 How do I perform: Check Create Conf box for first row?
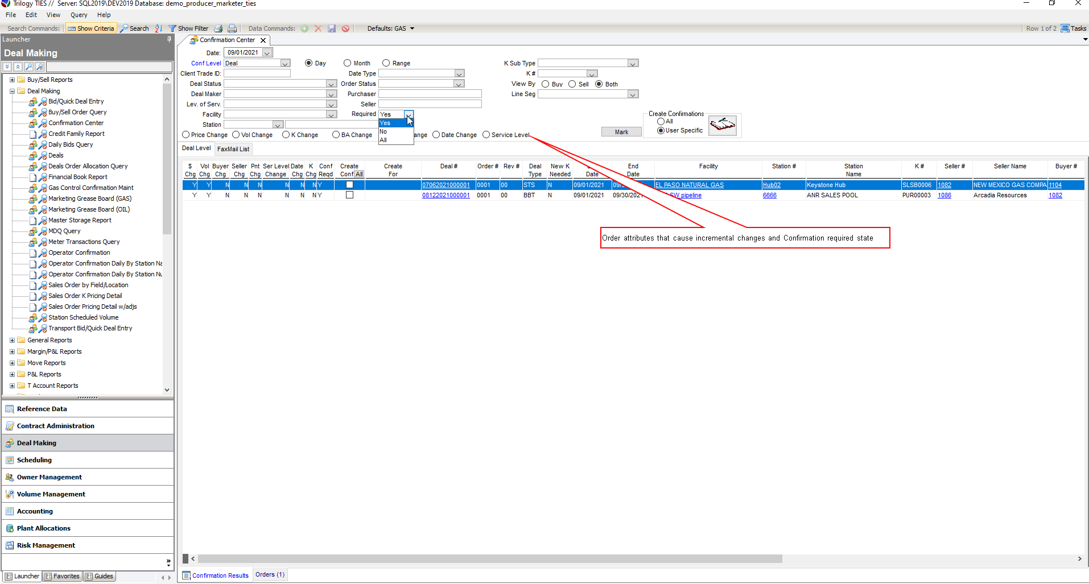tap(349, 185)
